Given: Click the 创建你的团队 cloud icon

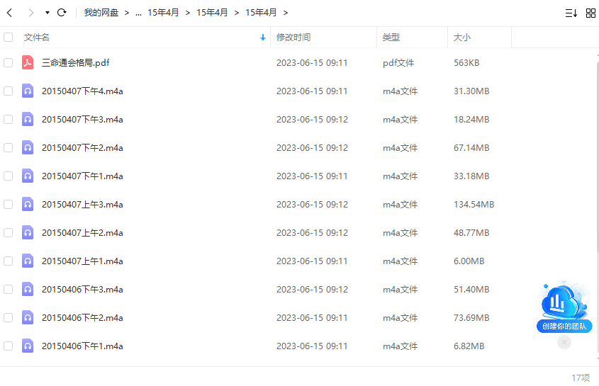Looking at the screenshot, I should tap(564, 305).
